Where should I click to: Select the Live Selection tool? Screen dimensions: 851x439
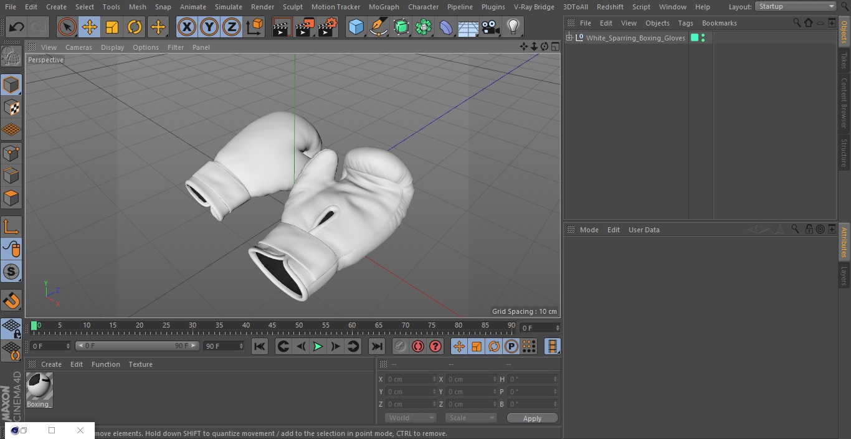click(67, 27)
